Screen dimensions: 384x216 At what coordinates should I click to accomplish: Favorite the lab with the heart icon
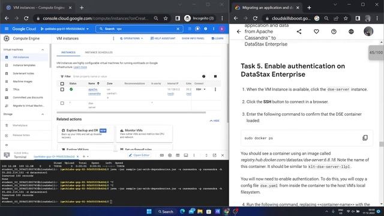316,32
